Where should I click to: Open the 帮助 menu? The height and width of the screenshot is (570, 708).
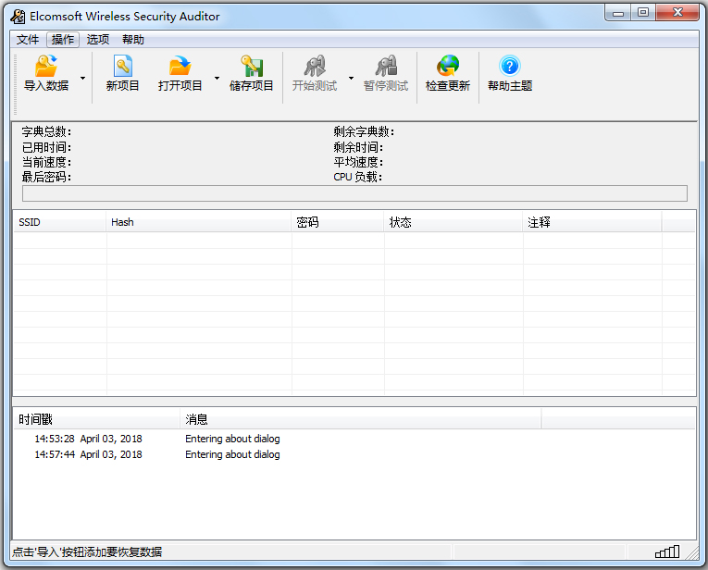(x=132, y=40)
